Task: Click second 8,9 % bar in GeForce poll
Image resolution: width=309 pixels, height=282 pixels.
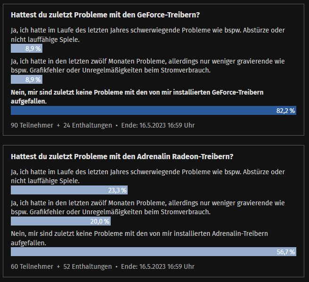Action: pos(26,80)
